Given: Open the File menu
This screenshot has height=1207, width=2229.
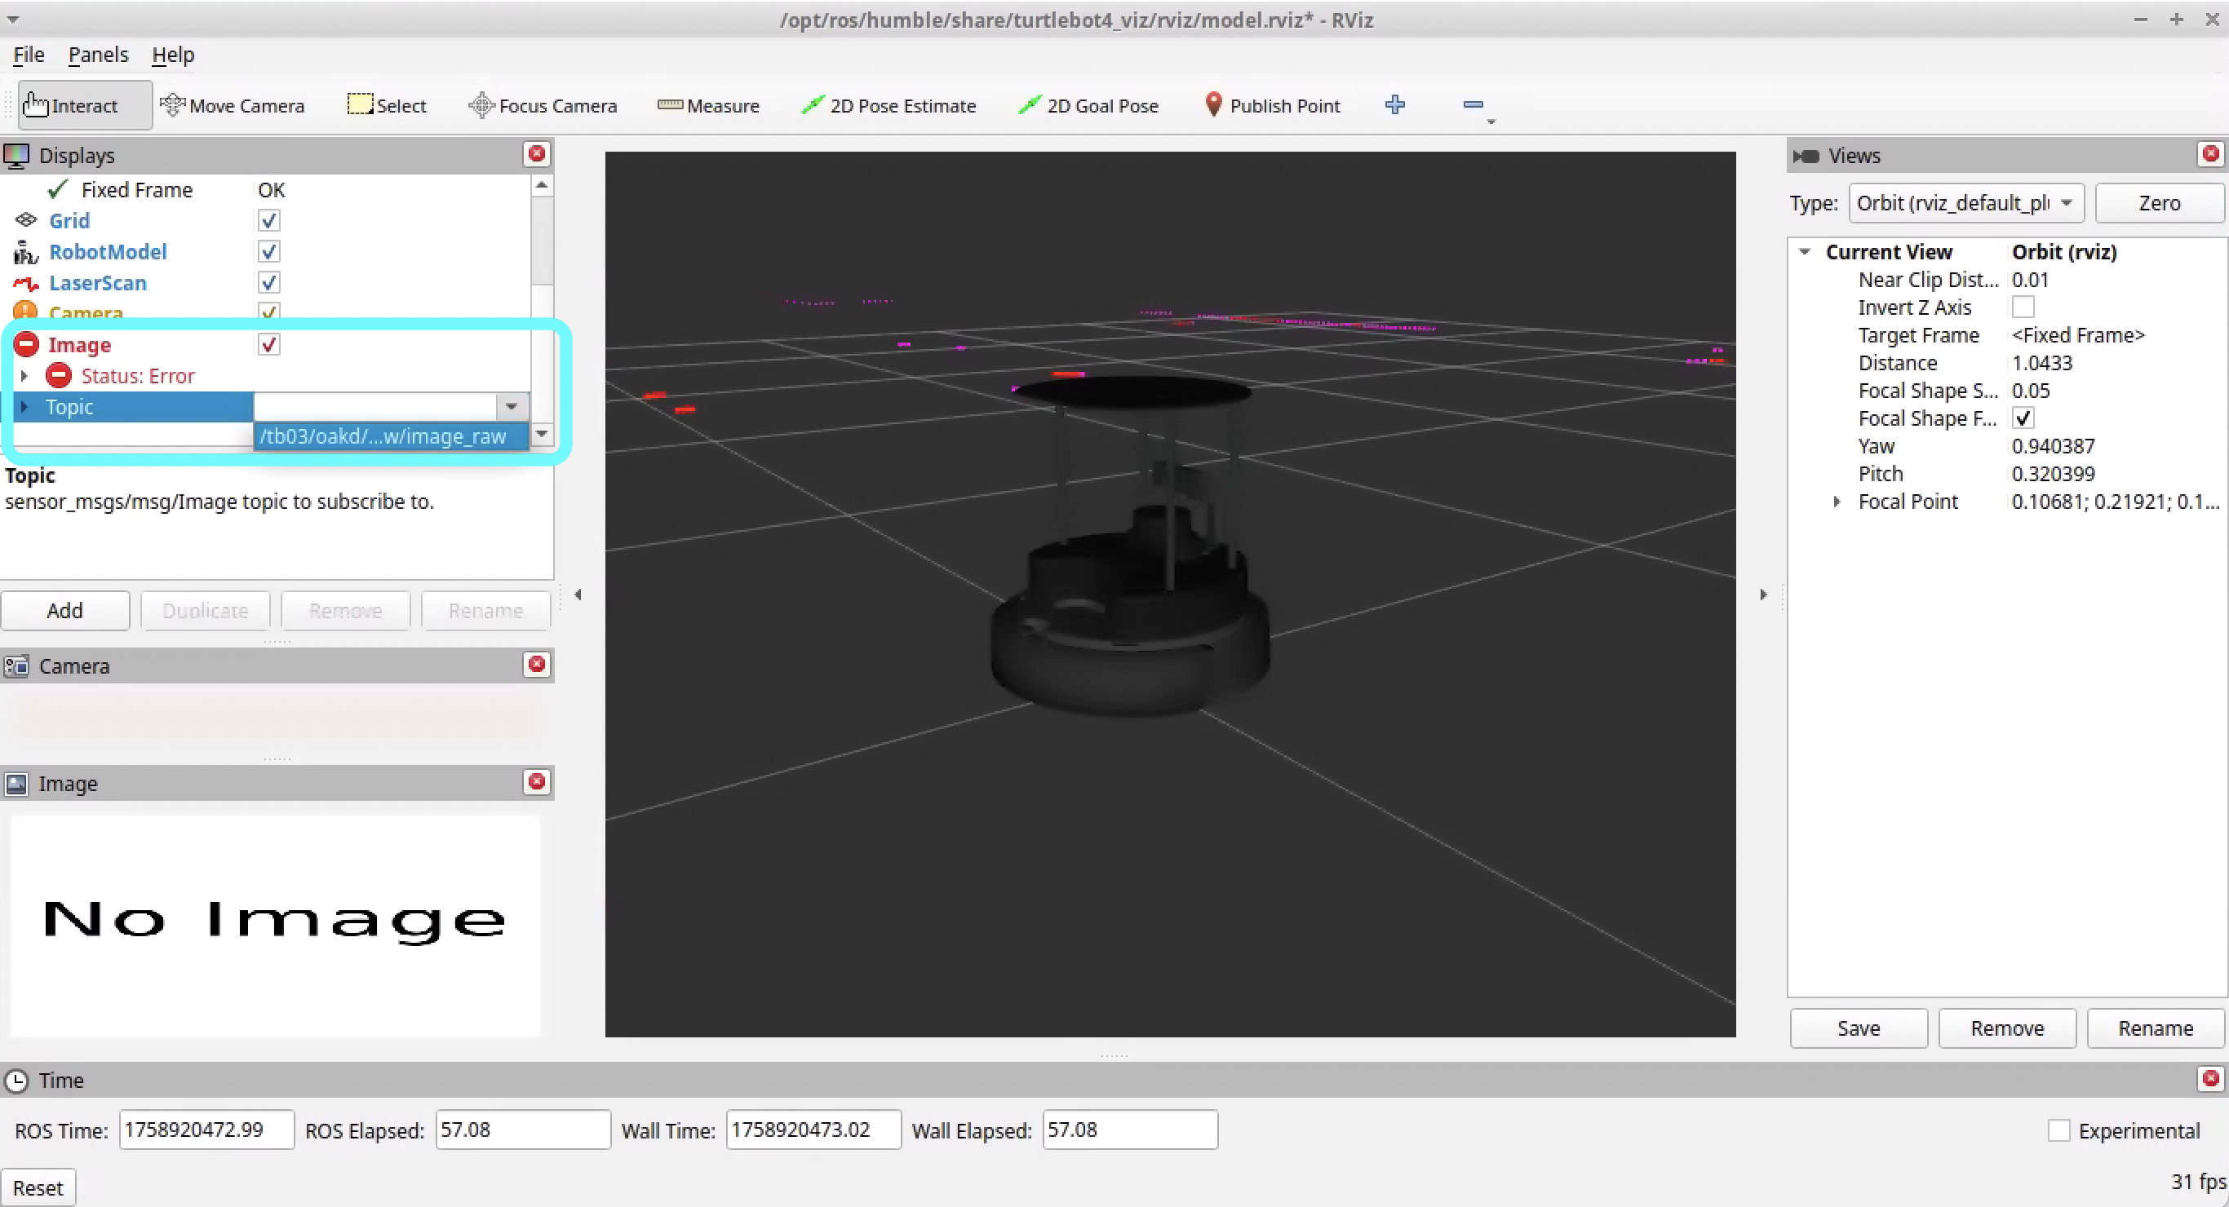Looking at the screenshot, I should tap(28, 55).
